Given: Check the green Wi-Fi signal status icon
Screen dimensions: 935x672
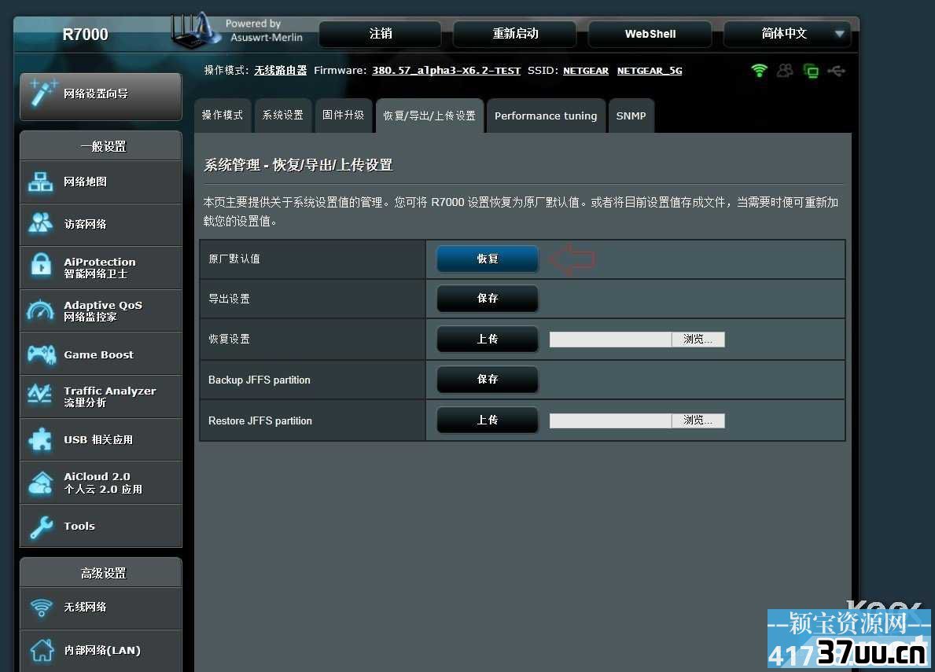Looking at the screenshot, I should point(759,70).
